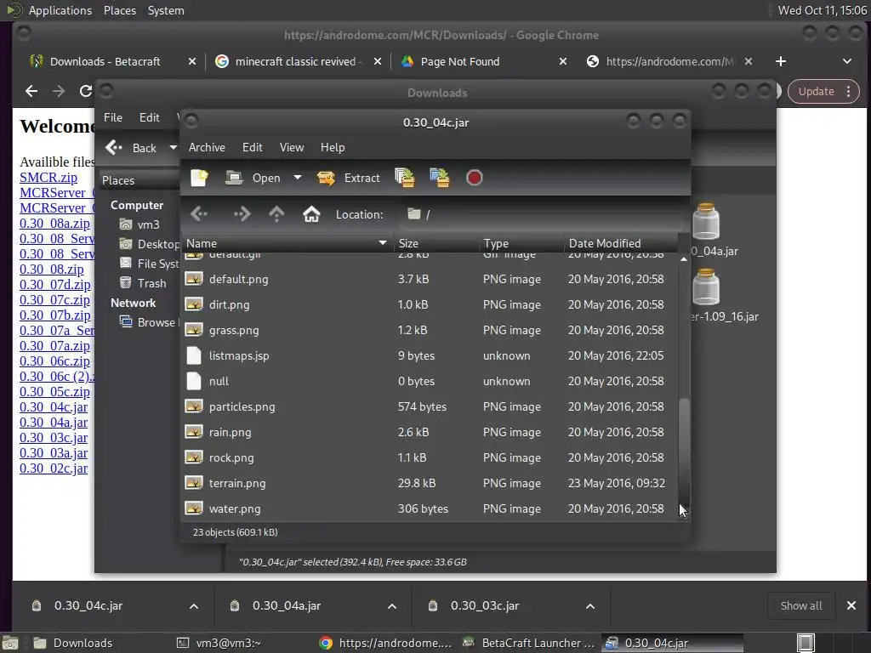The height and width of the screenshot is (653, 871).
Task: Select the listmaps.jsp file icon
Action: [x=194, y=355]
